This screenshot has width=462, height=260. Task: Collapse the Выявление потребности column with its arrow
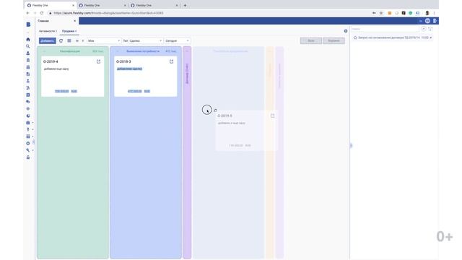(117, 51)
